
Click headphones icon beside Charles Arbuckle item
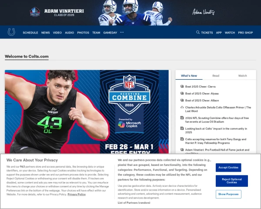coord(182,108)
